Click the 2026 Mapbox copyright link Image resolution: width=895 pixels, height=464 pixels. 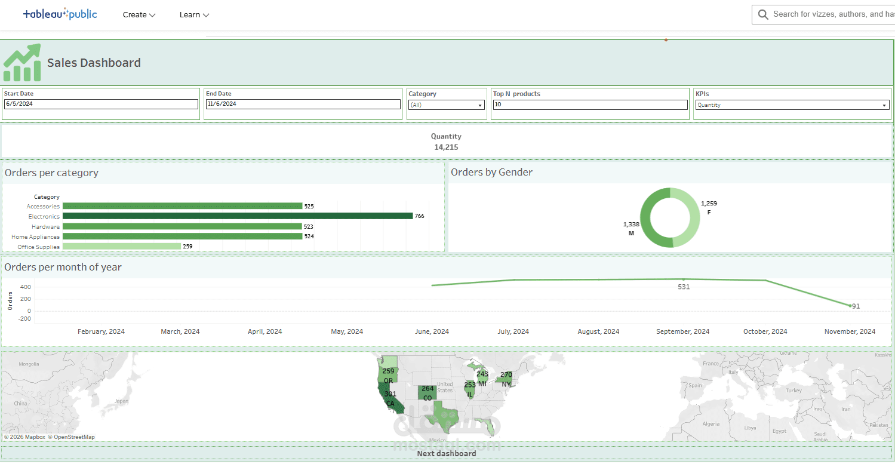tap(24, 437)
